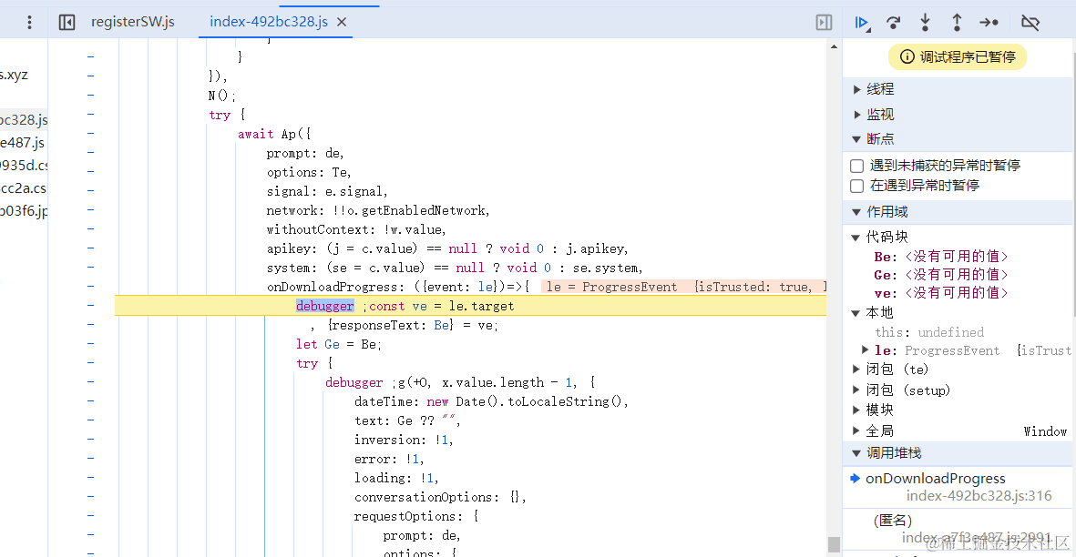Click the highlighted debugger keyword

[x=324, y=306]
